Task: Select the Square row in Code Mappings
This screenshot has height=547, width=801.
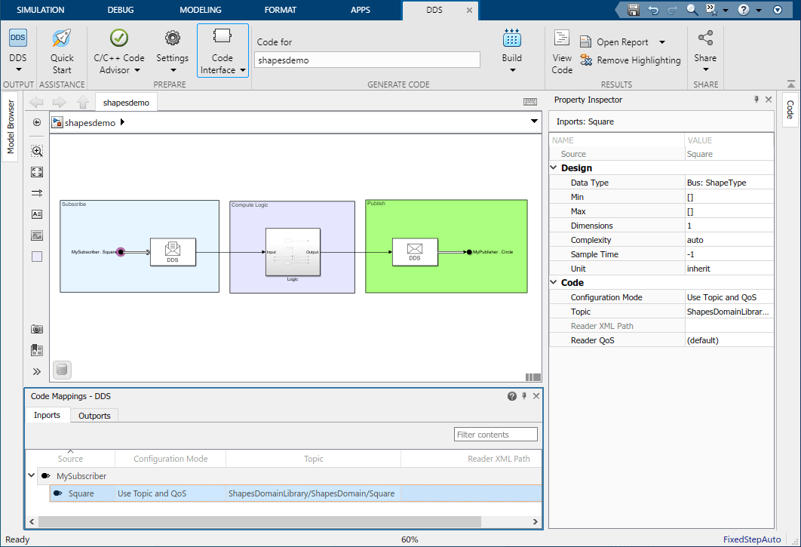Action: coord(296,493)
